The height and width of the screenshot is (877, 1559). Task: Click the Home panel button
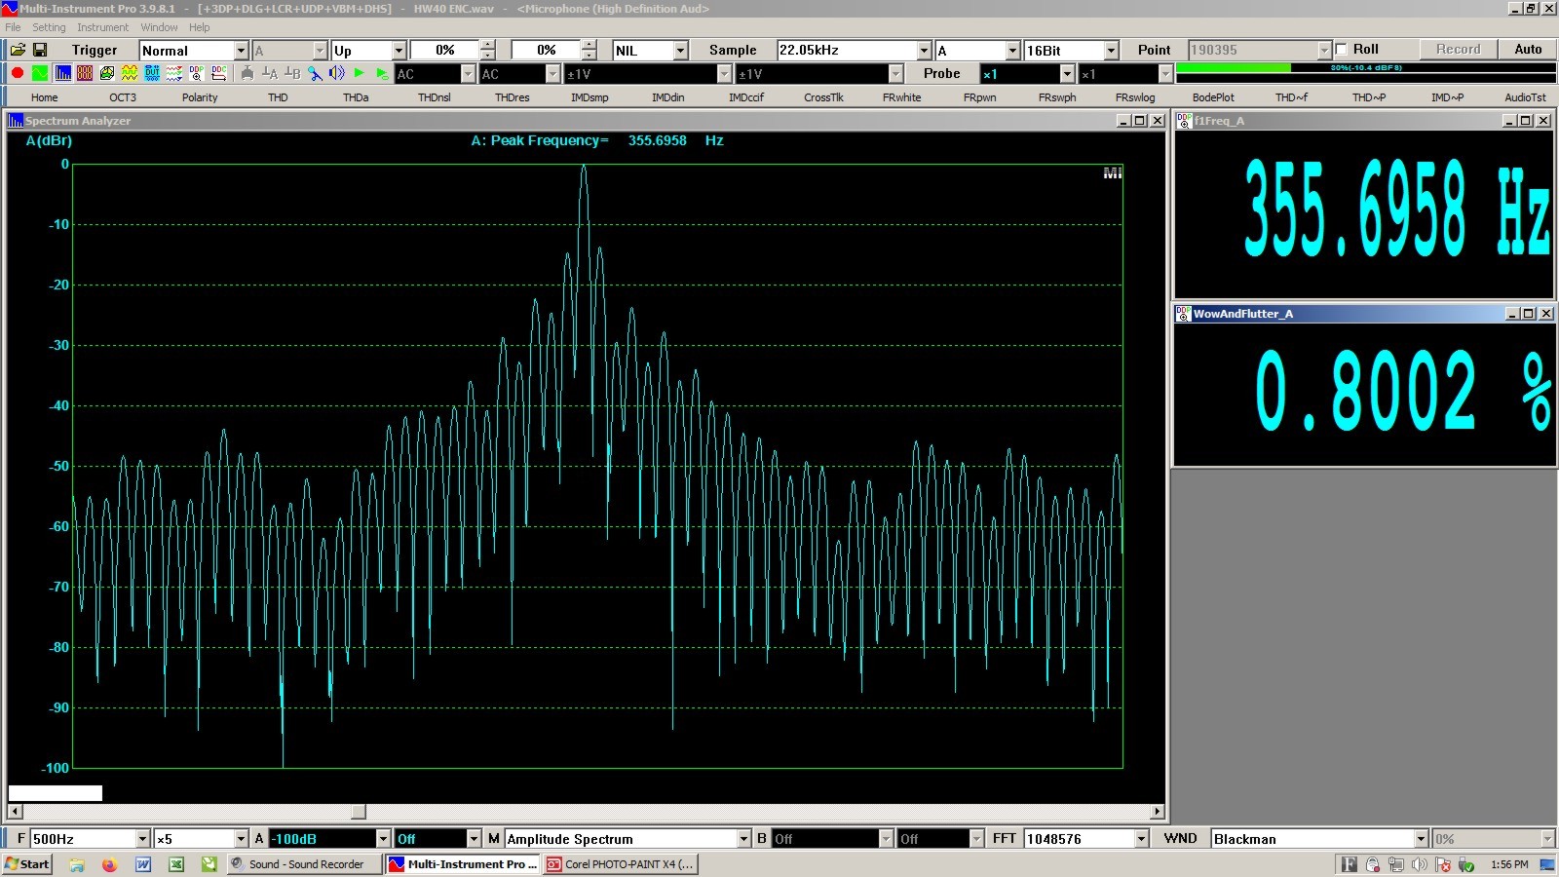click(44, 97)
